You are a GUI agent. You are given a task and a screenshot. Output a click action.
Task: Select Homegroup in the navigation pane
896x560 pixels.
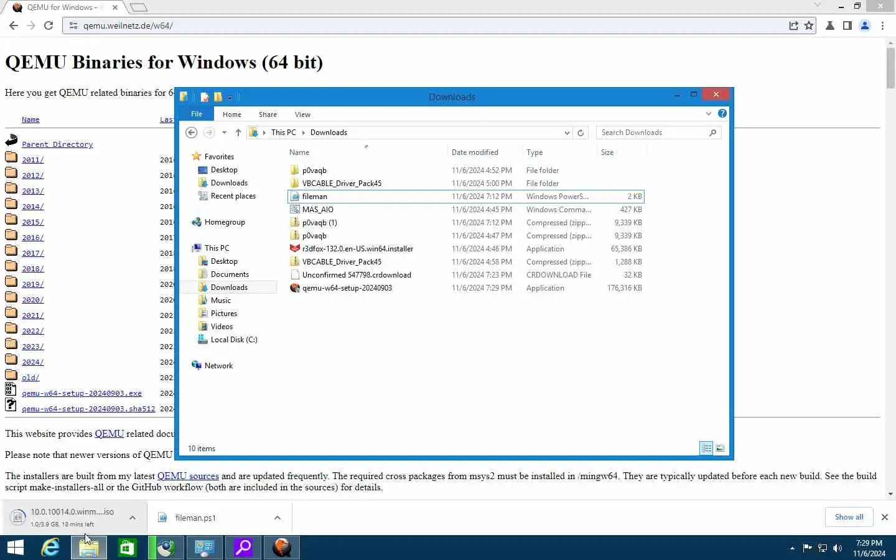[x=225, y=222]
